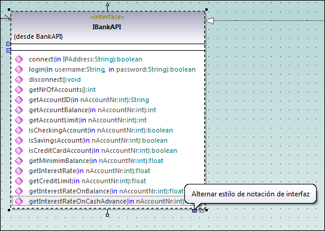Click the diamond icon beside getCreditLimit
This screenshot has height=231, width=325.
[x=19, y=181]
